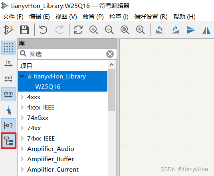Image resolution: width=214 pixels, height=176 pixels.
Task: Expand the 74xx library
Action: (x=22, y=128)
